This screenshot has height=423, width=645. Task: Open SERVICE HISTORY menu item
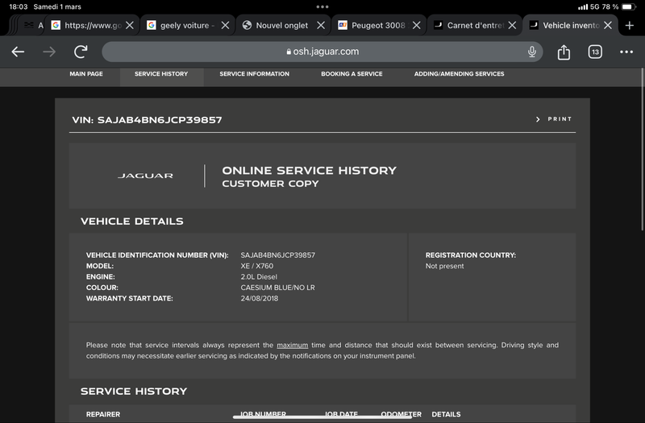[x=161, y=74]
